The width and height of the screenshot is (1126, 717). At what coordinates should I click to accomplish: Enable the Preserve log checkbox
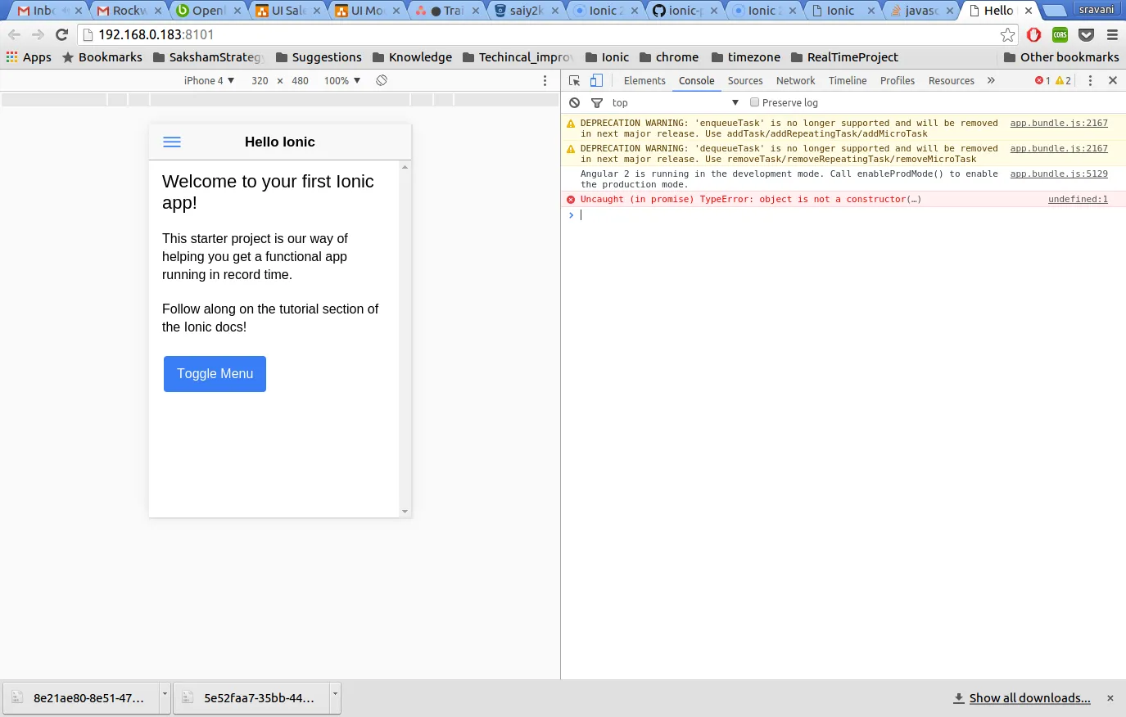click(755, 102)
